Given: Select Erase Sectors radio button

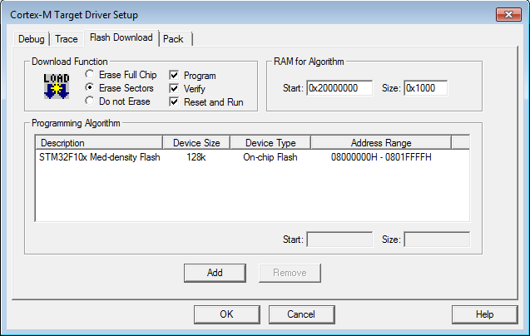Looking at the screenshot, I should click(90, 87).
